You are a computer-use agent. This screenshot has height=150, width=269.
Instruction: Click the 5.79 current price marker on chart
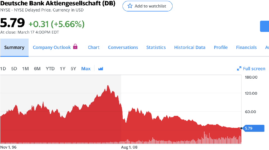[253, 128]
